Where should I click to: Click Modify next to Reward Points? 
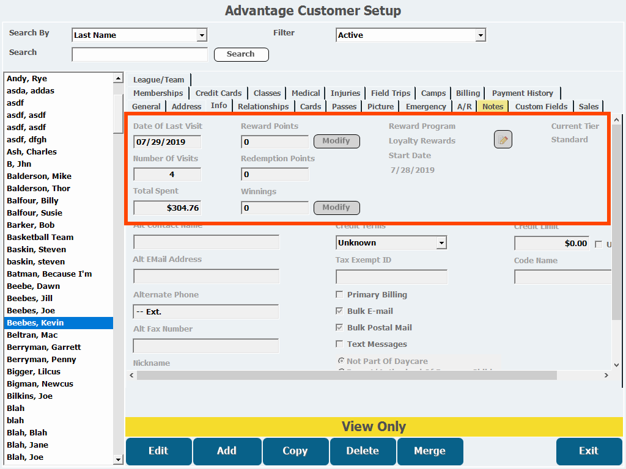[x=336, y=141]
